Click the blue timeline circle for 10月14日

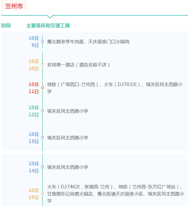click(x=42, y=167)
